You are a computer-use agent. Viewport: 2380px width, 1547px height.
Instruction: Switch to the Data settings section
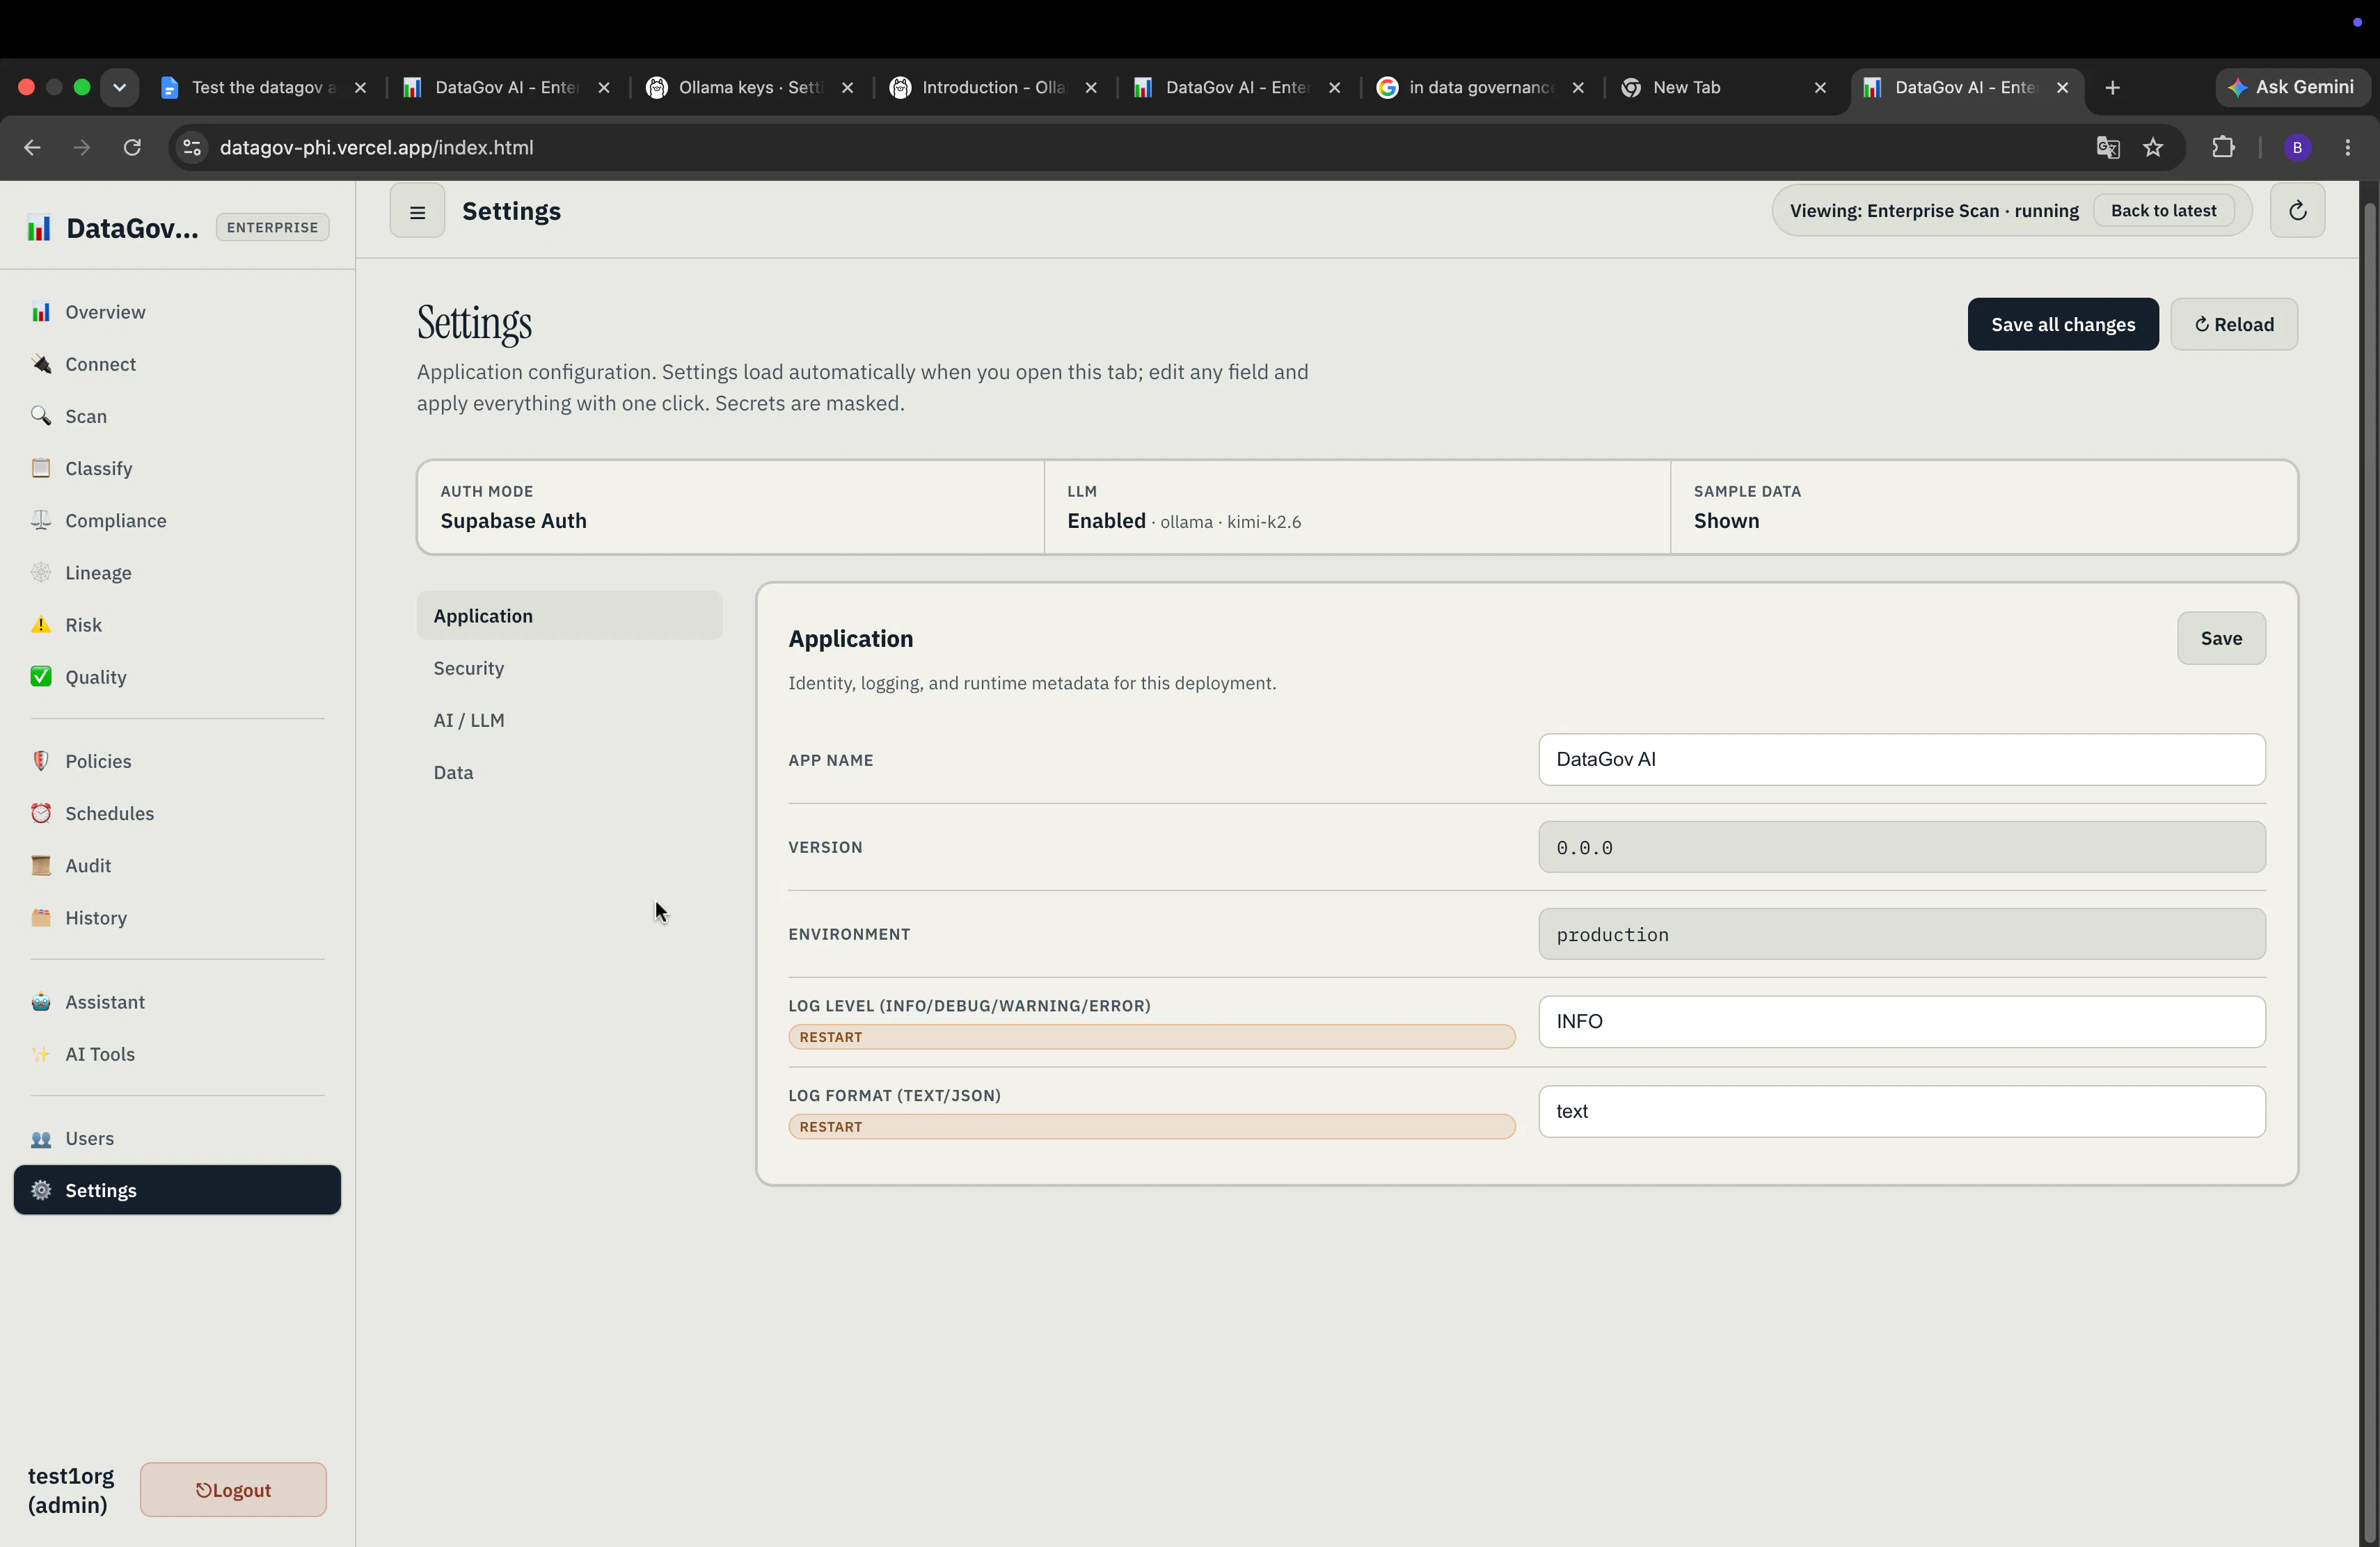pos(569,771)
